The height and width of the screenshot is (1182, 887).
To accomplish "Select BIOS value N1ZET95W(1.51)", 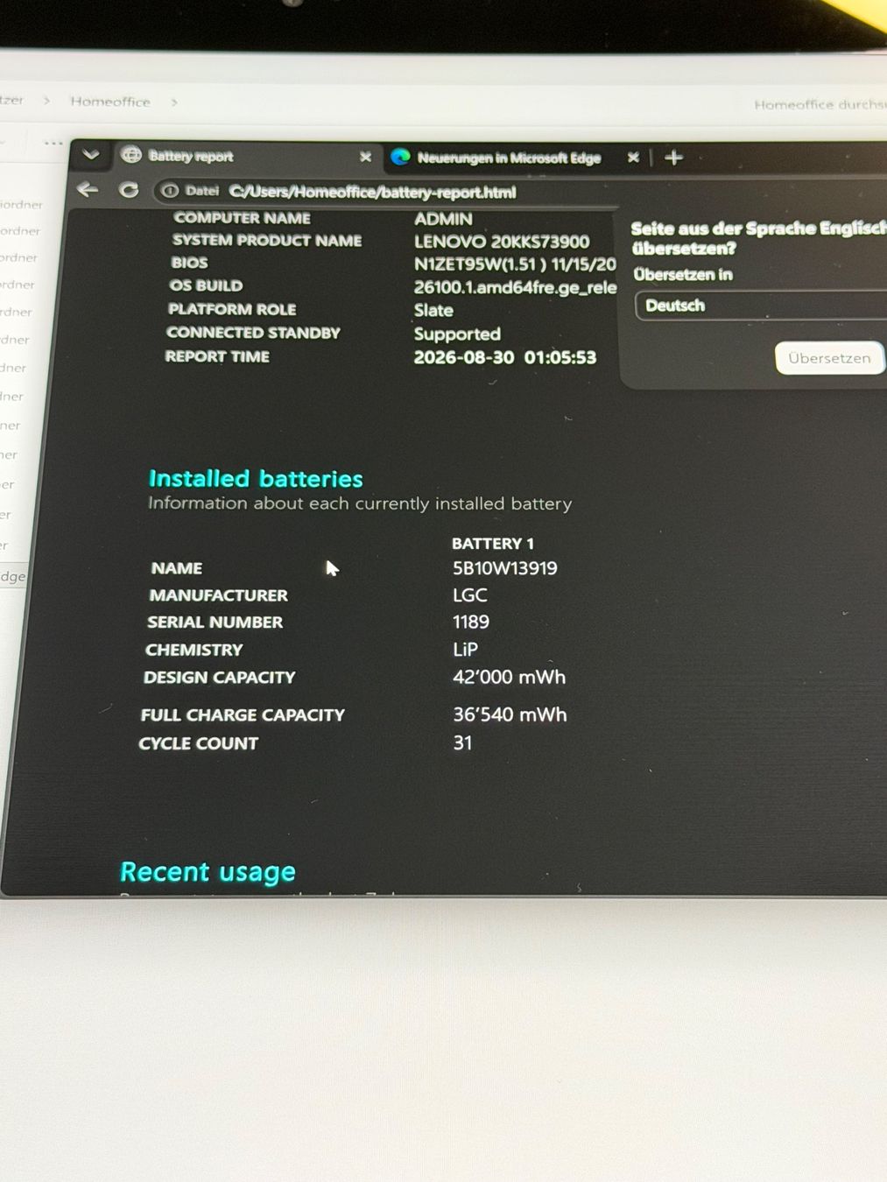I will coord(480,264).
